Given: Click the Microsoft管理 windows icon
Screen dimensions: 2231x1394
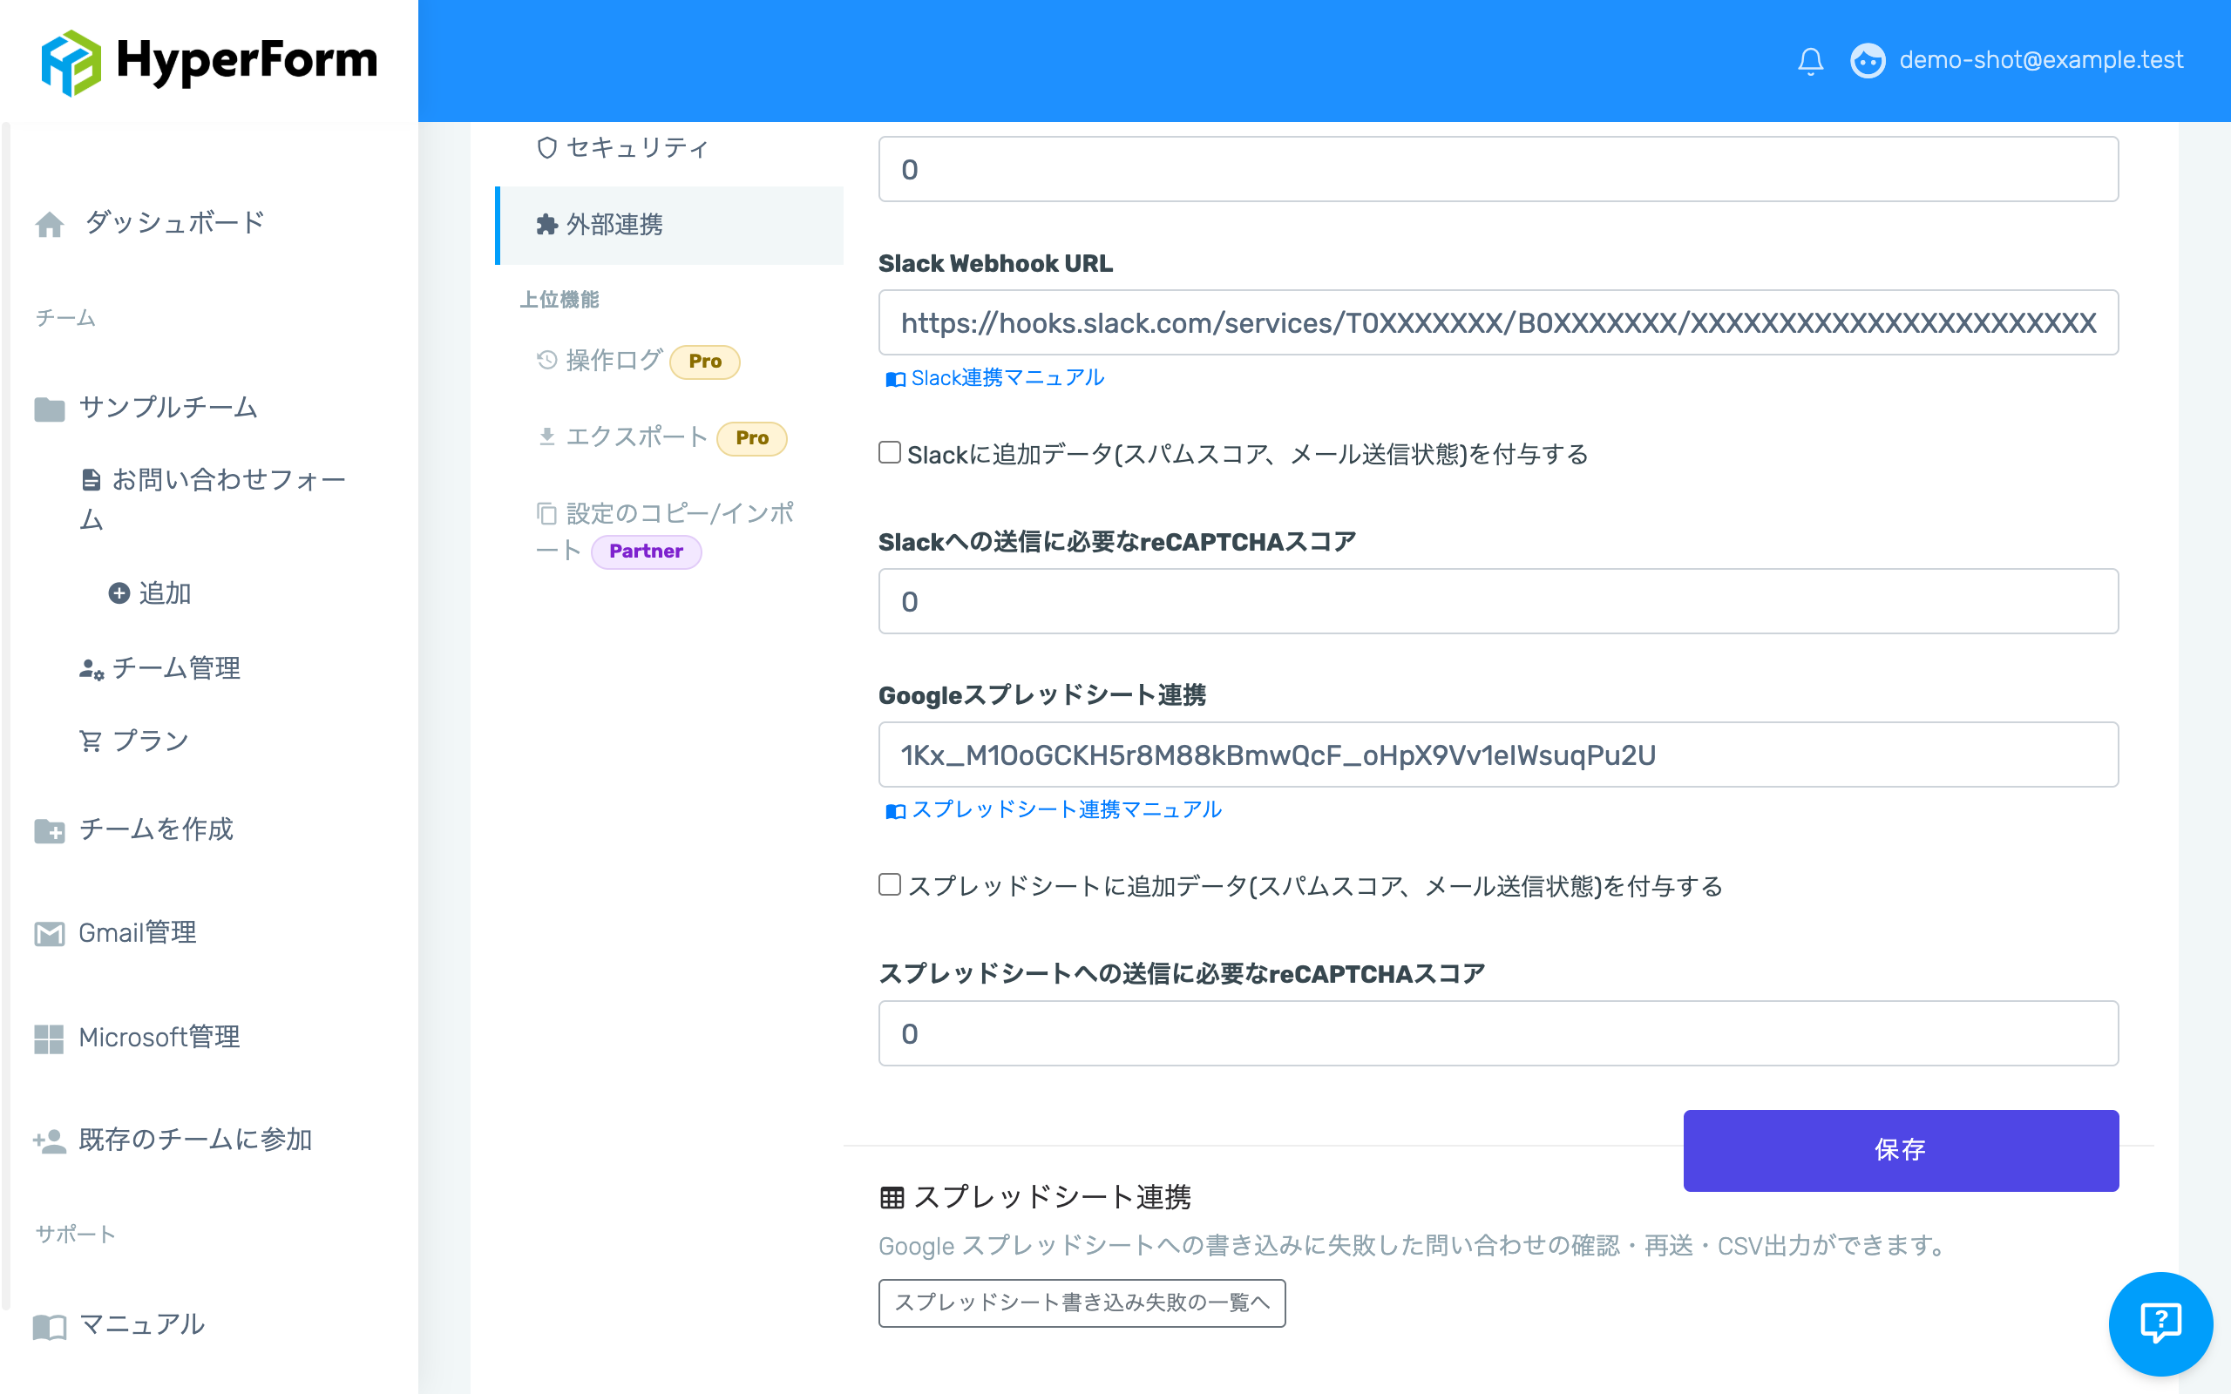Looking at the screenshot, I should tap(50, 1039).
